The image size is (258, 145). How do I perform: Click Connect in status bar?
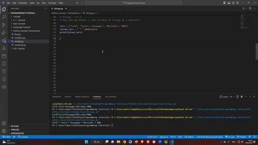click(x=23, y=137)
